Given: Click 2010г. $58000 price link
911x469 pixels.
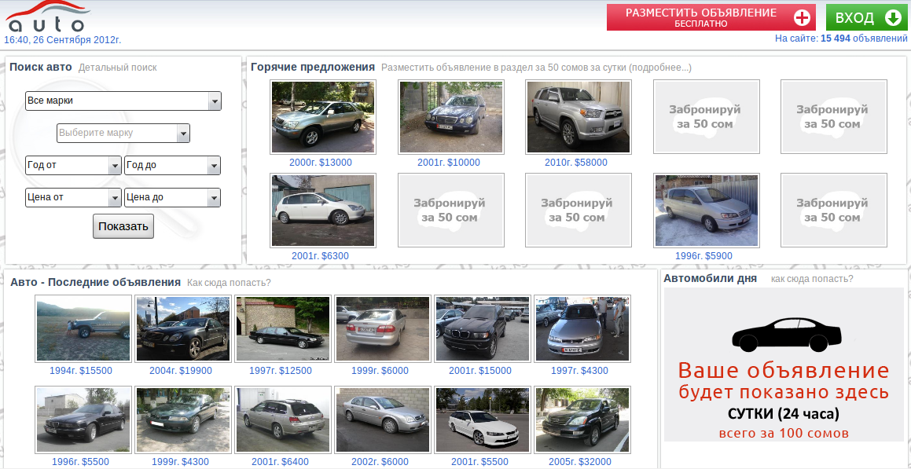Looking at the screenshot, I should click(576, 163).
